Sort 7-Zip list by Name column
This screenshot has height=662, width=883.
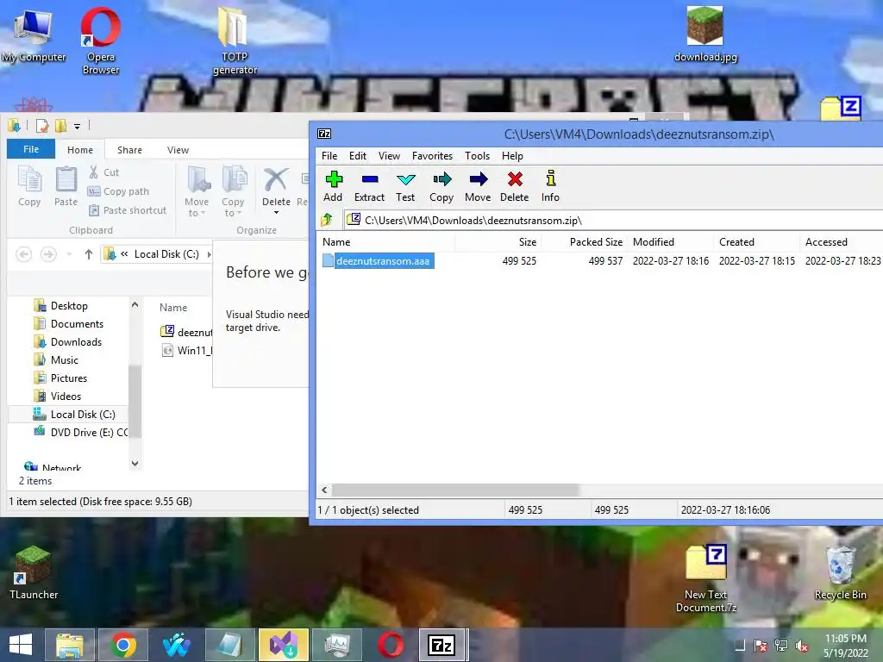(x=387, y=242)
